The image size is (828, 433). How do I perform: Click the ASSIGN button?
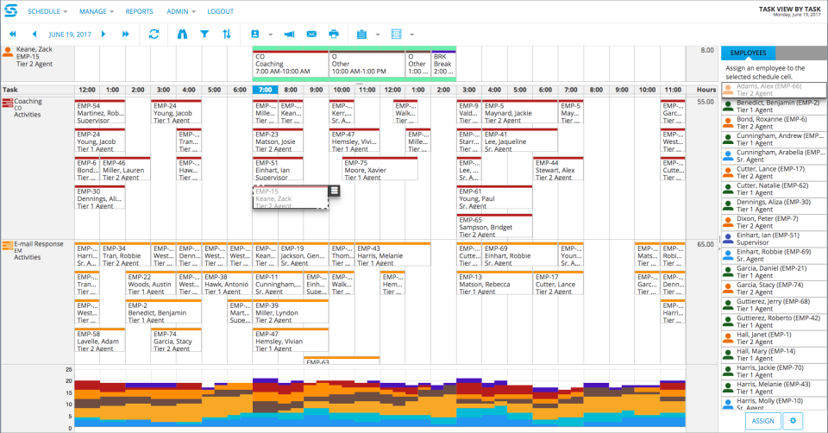[x=763, y=421]
